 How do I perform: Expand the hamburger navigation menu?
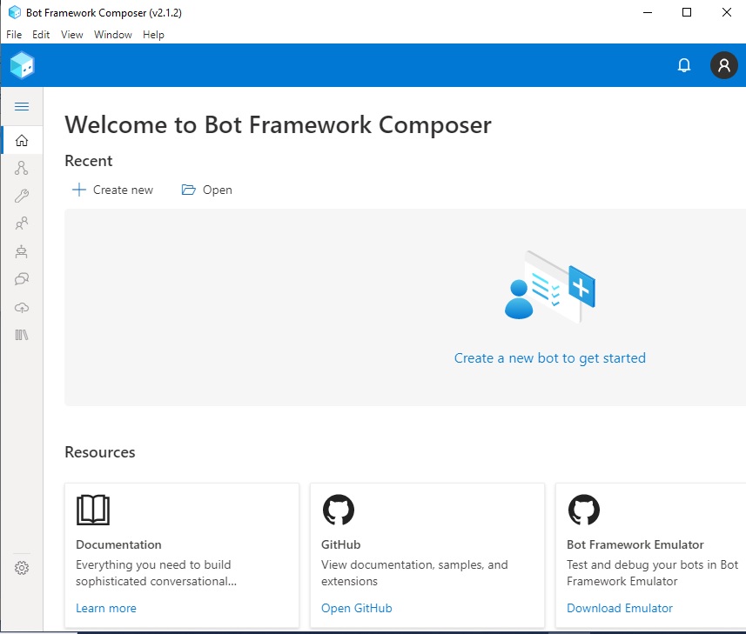(x=22, y=107)
